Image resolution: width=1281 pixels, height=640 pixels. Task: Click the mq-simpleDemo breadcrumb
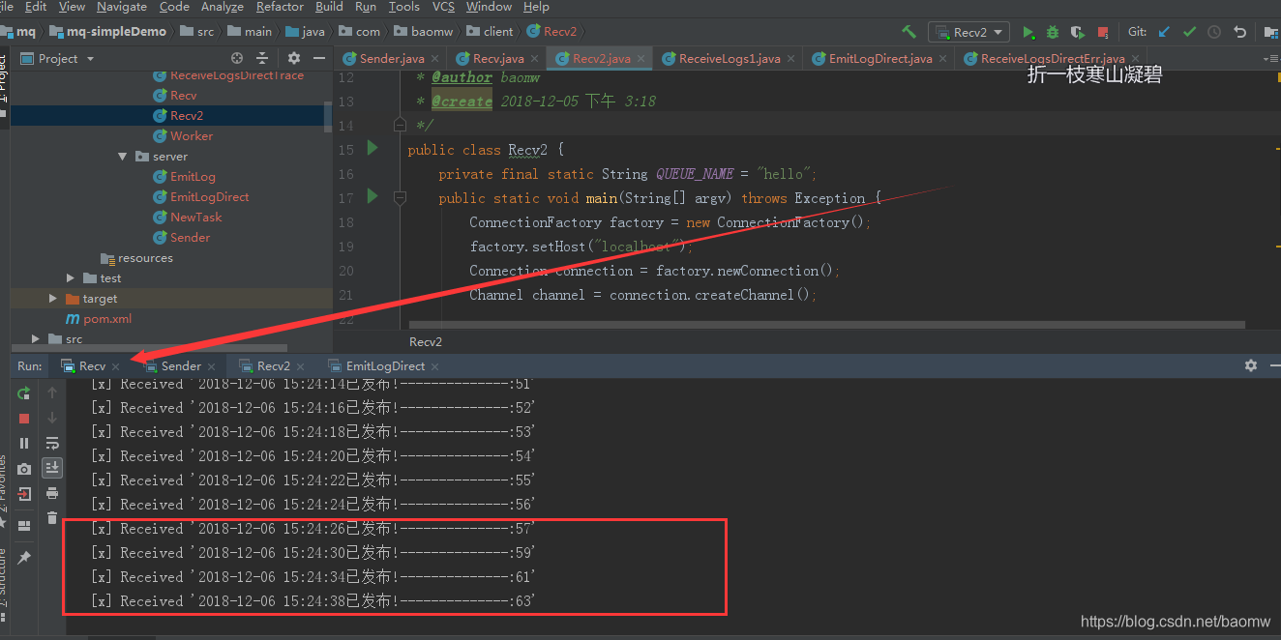click(x=106, y=32)
